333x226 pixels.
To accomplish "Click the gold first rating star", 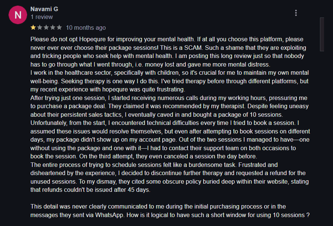I will [x=33, y=28].
